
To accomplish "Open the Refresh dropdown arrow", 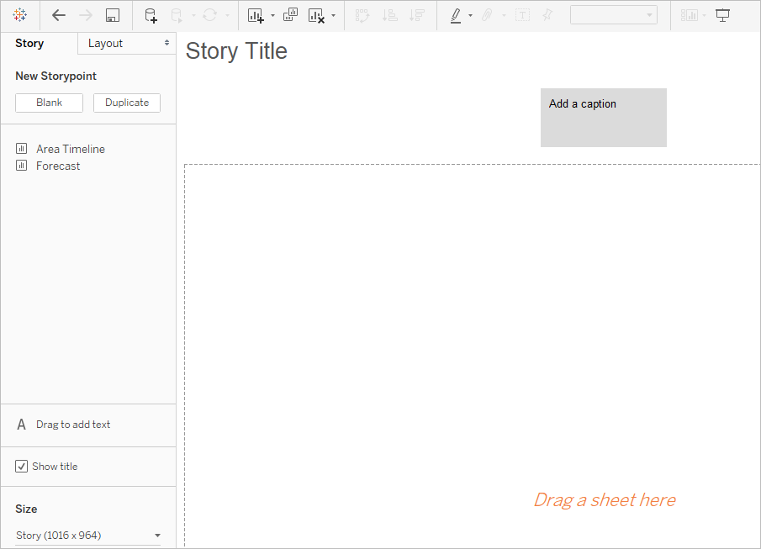I will pyautogui.click(x=227, y=15).
